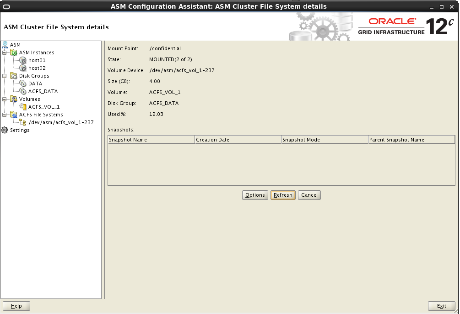Collapse the Volumes tree node

tap(5, 99)
